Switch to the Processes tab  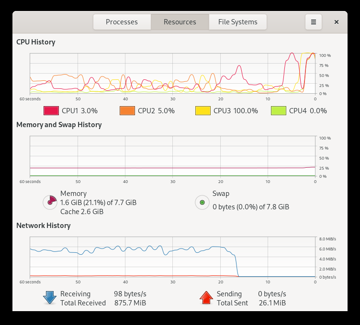pyautogui.click(x=122, y=22)
